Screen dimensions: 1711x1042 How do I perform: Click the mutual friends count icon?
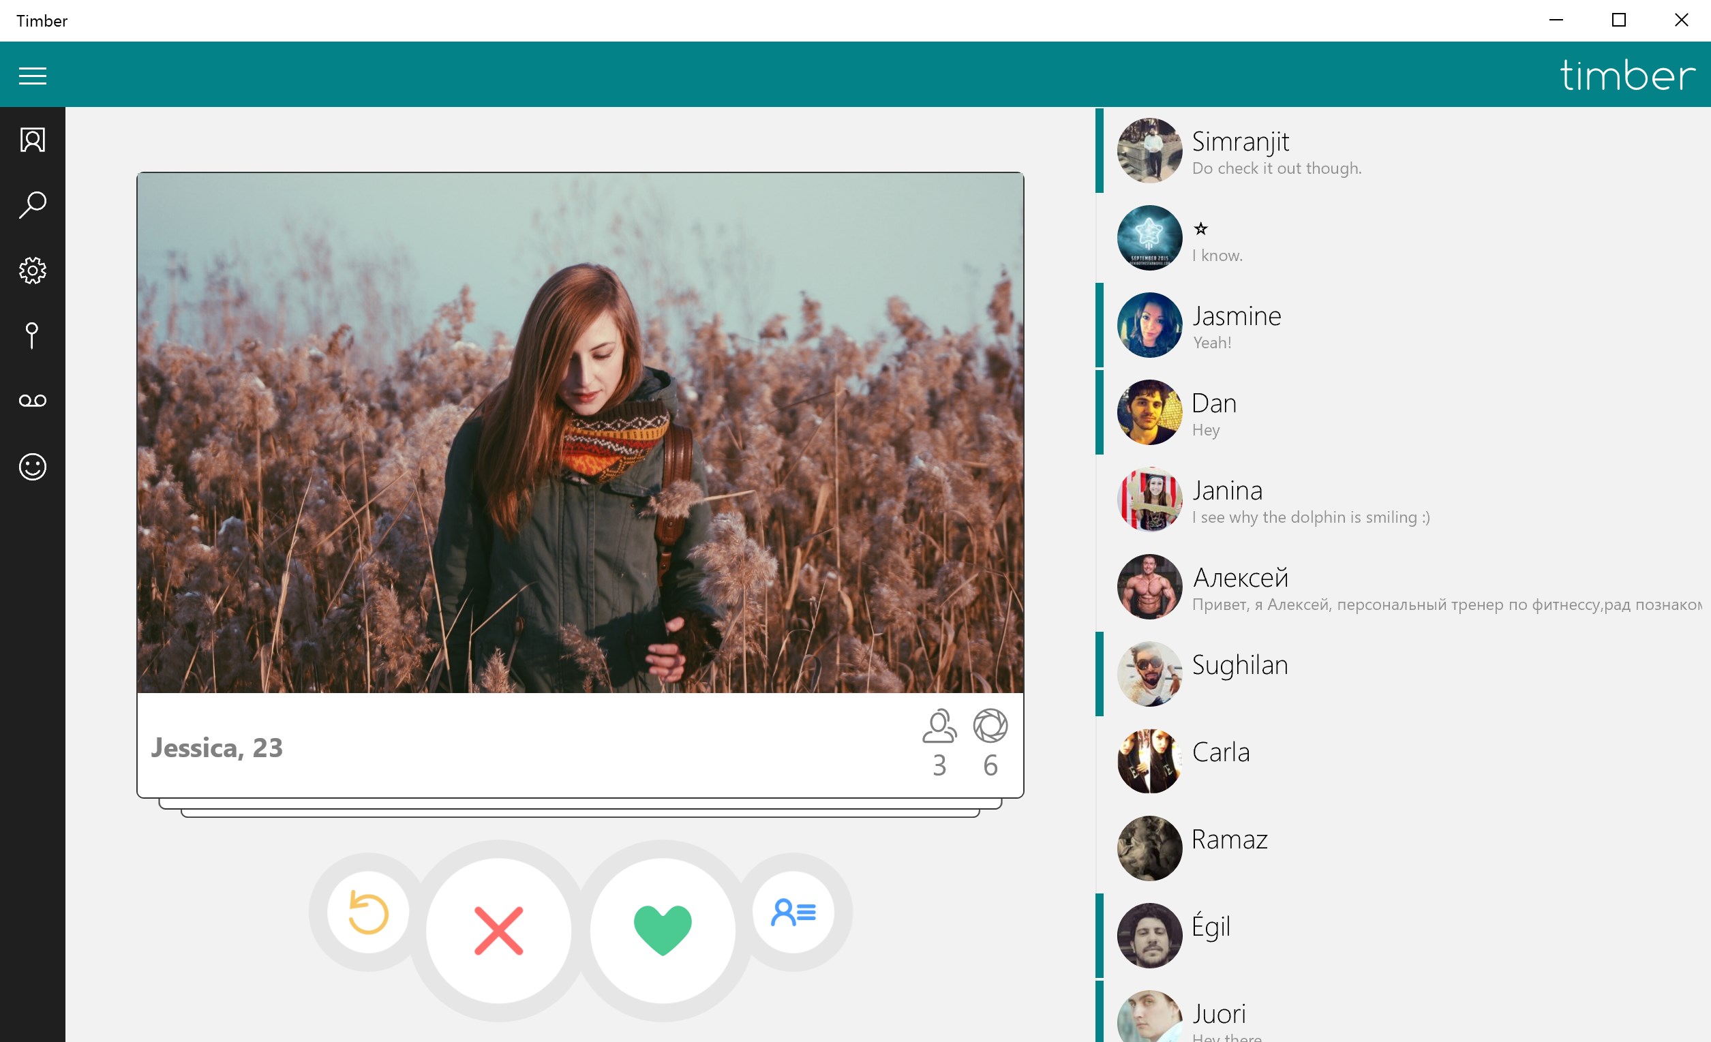(x=939, y=727)
